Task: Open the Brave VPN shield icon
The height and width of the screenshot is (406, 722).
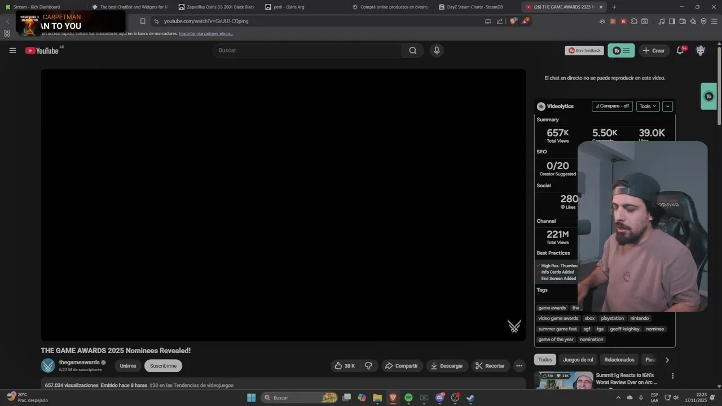Action: [703, 21]
